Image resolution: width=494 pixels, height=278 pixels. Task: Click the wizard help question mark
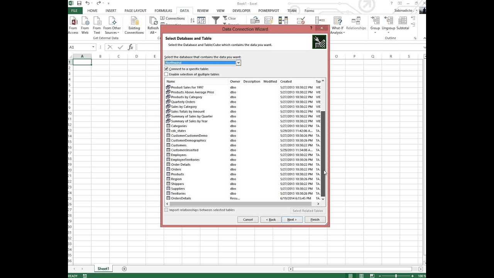pyautogui.click(x=311, y=28)
